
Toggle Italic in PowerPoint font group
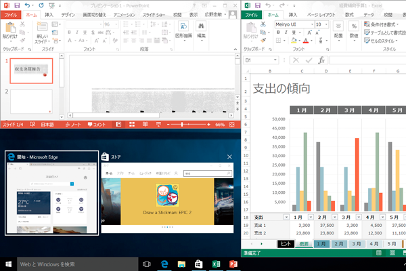point(77,33)
